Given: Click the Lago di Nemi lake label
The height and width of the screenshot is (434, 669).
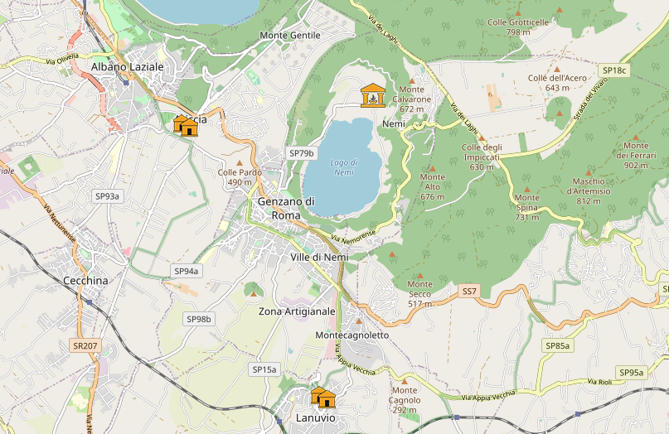Looking at the screenshot, I should click(x=342, y=166).
